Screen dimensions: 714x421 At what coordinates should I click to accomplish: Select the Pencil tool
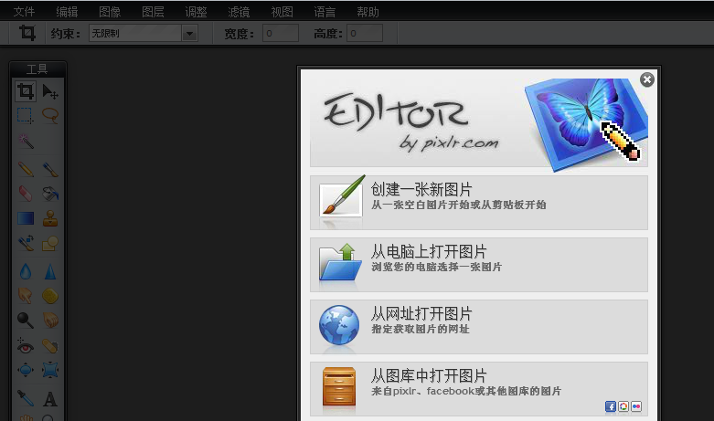26,169
